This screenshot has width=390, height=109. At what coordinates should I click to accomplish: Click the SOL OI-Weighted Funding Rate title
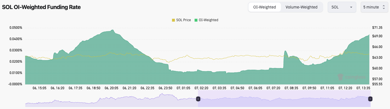click(x=41, y=7)
